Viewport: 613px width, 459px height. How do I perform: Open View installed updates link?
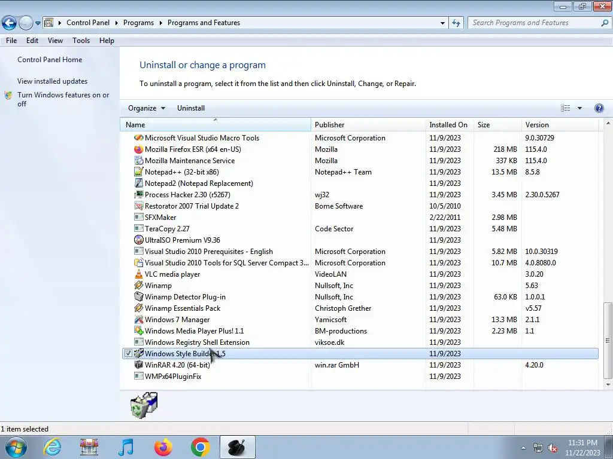[53, 81]
